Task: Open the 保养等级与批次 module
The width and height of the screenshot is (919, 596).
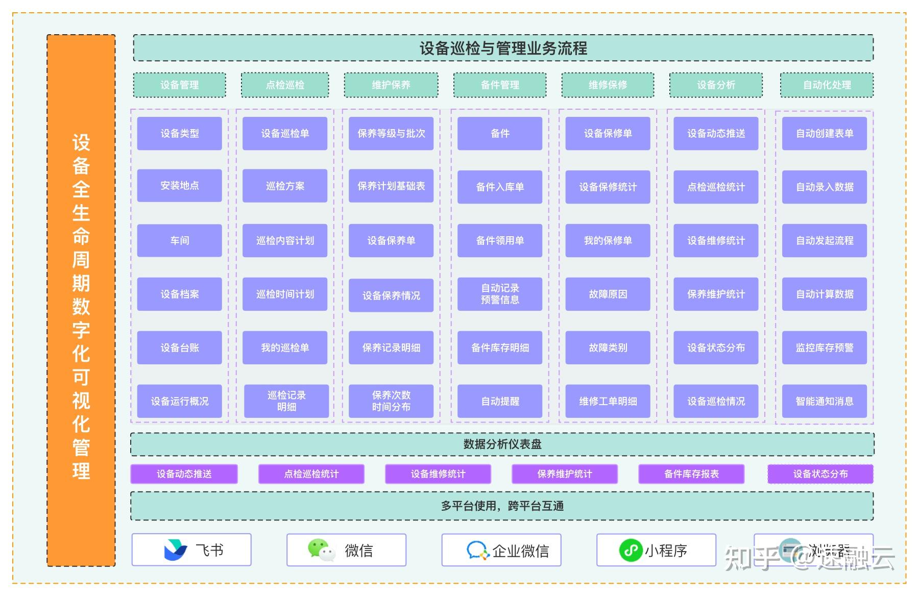Action: tap(391, 134)
